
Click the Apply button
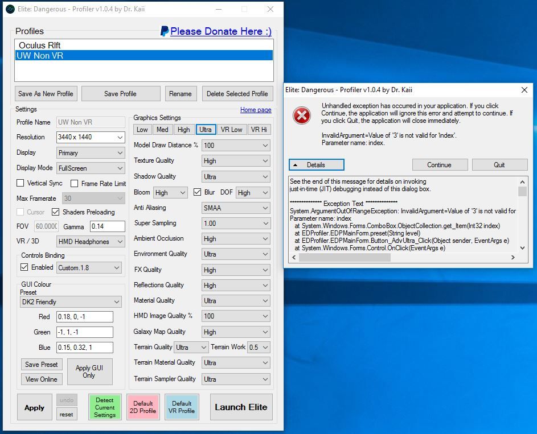(x=35, y=407)
